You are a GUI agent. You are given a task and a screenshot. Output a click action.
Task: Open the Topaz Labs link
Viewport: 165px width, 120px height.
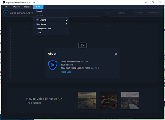tap(66, 72)
